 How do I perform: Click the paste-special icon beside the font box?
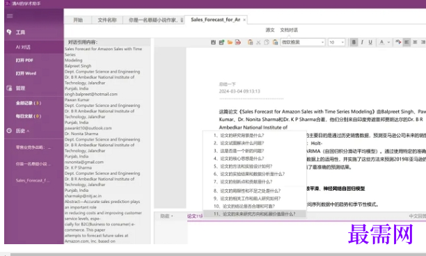tap(275, 42)
